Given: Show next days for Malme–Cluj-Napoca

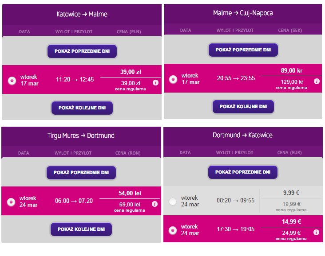Looking at the screenshot, I should click(x=243, y=106).
